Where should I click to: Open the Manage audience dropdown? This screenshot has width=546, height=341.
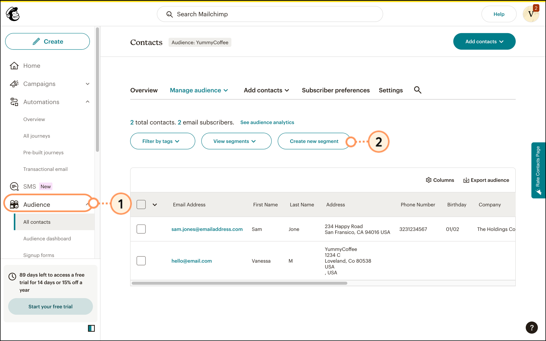[x=199, y=90]
